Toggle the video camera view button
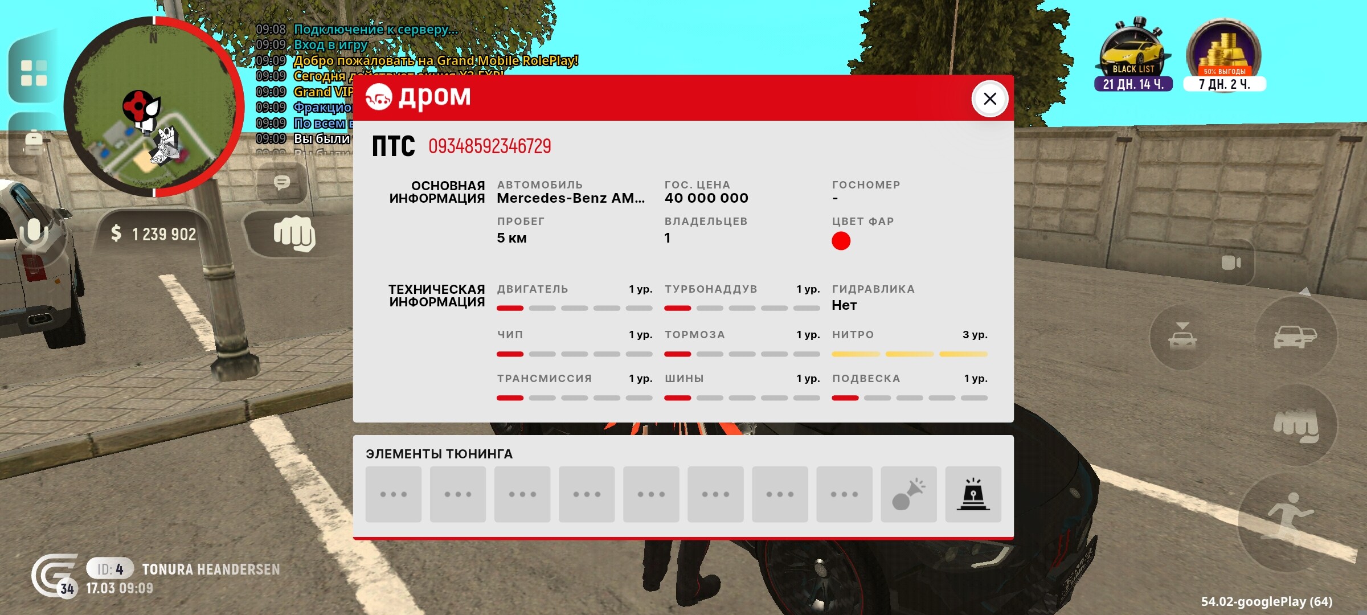 [1230, 263]
